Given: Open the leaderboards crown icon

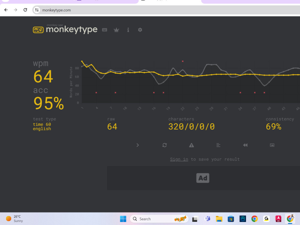Looking at the screenshot, I should (x=116, y=30).
